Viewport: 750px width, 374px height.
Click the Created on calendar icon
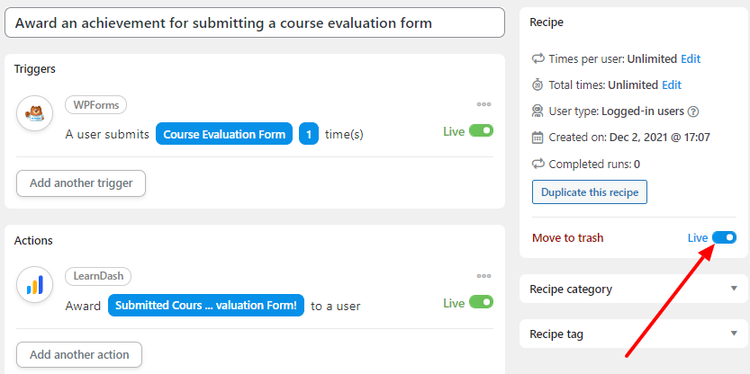538,138
